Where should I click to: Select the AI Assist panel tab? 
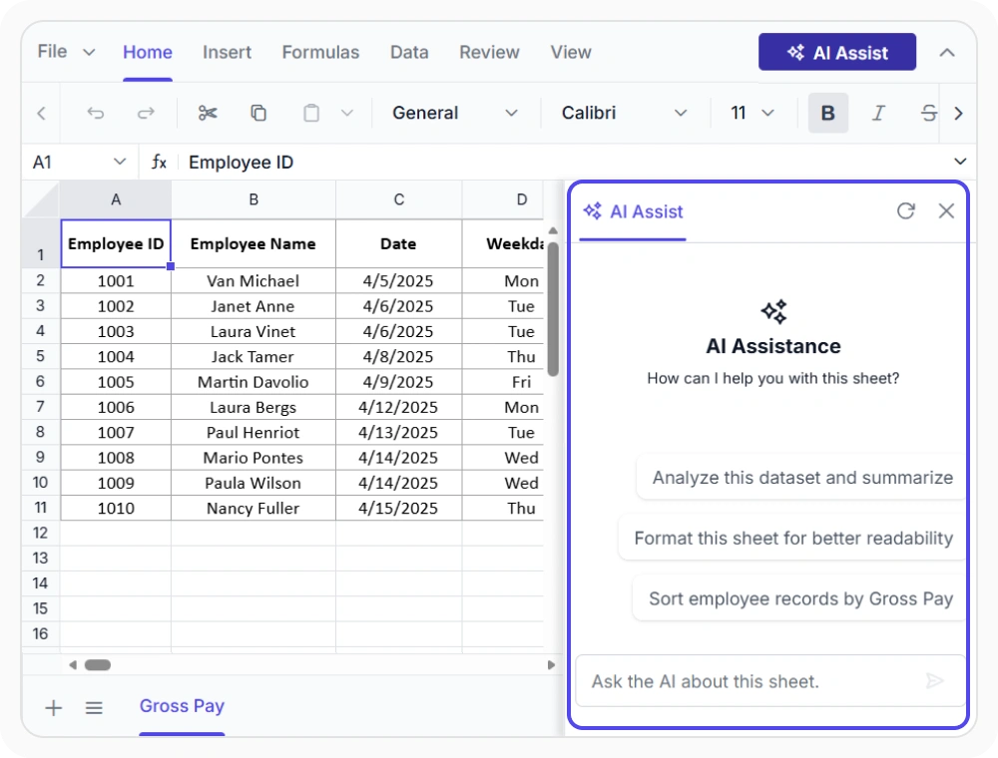(x=634, y=211)
